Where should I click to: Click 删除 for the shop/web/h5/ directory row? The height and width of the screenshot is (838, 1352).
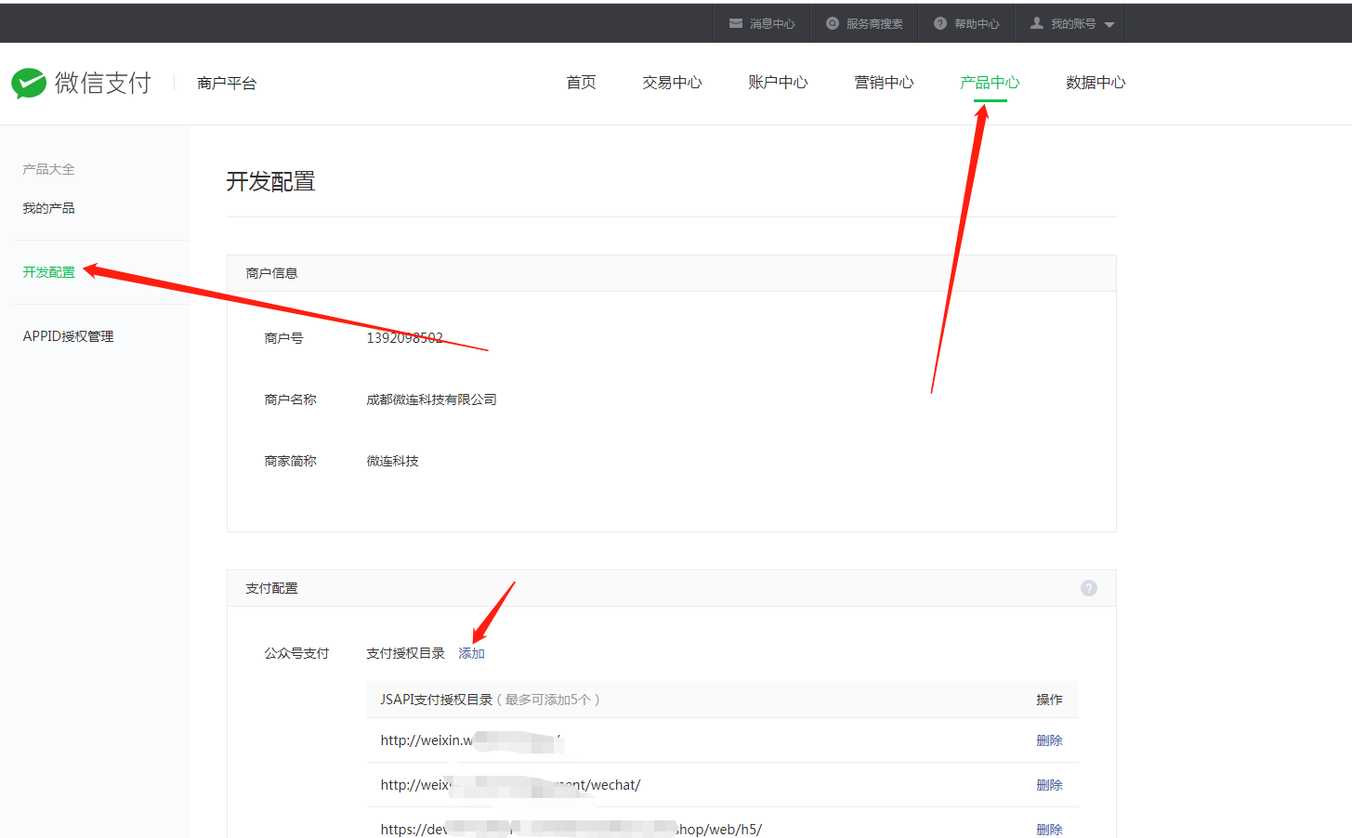(x=1049, y=830)
